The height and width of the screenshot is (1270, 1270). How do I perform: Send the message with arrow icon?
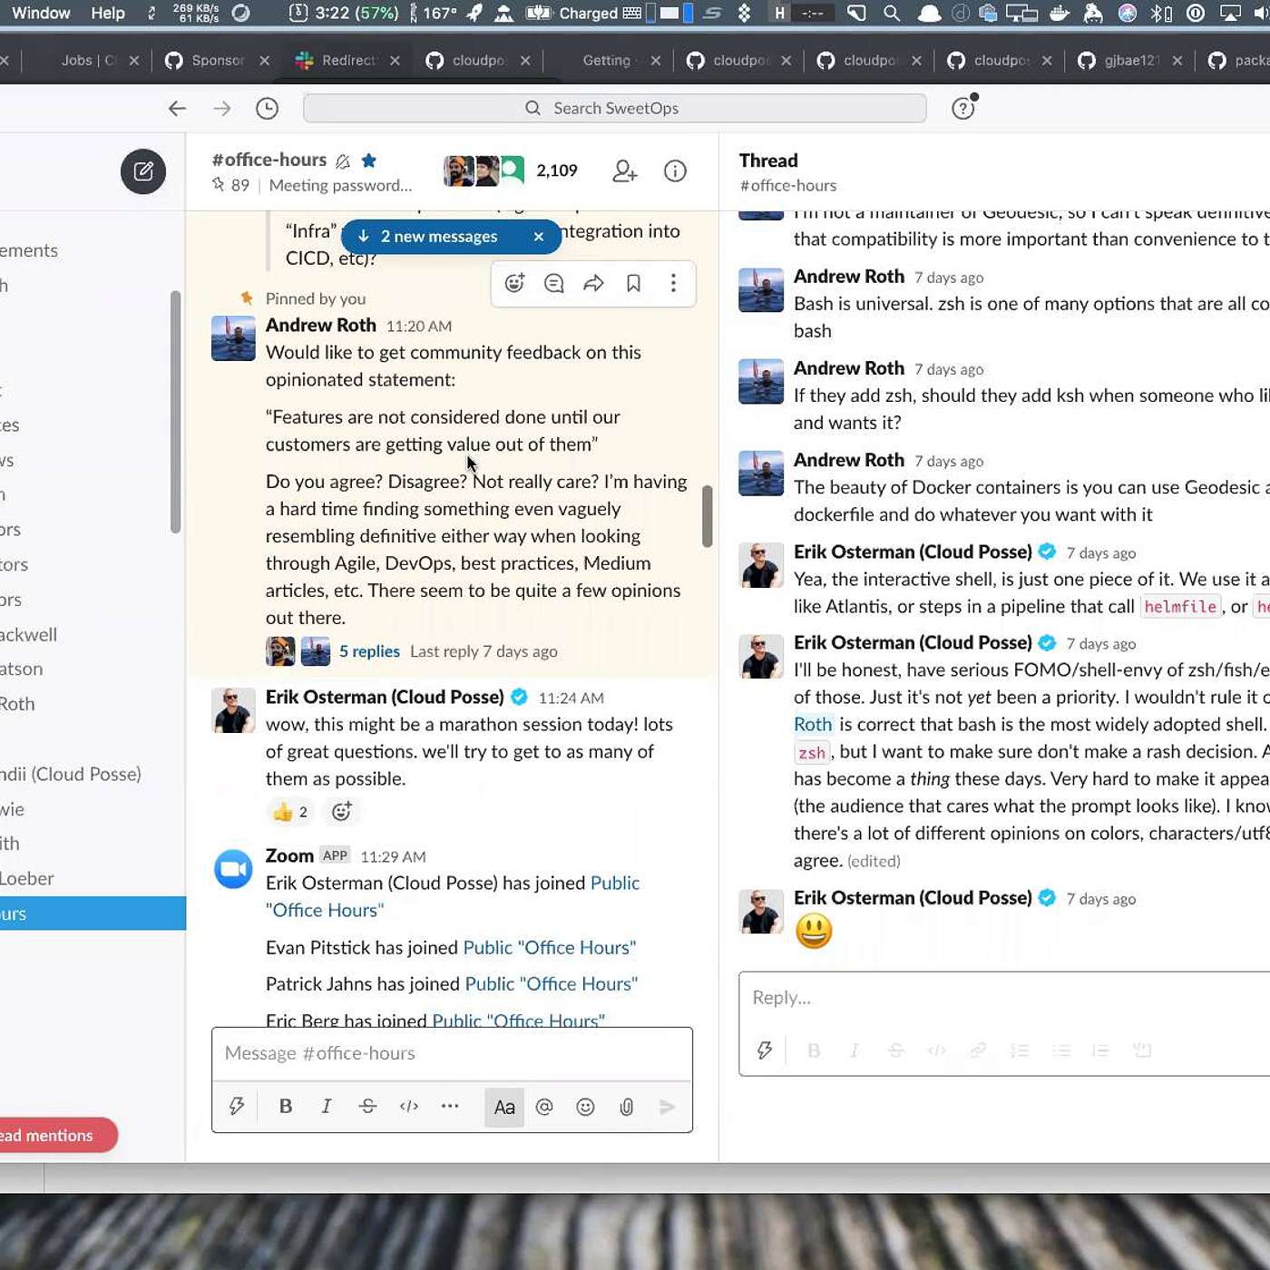point(668,1107)
